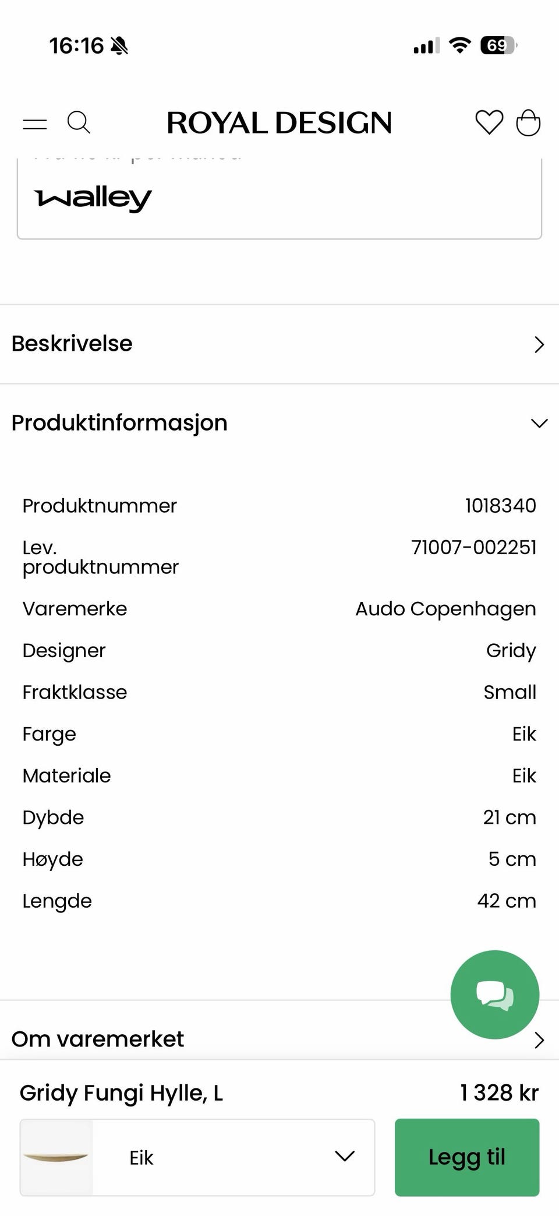Tap the Produktinformasjon down chevron
The height and width of the screenshot is (1216, 559).
click(x=539, y=423)
